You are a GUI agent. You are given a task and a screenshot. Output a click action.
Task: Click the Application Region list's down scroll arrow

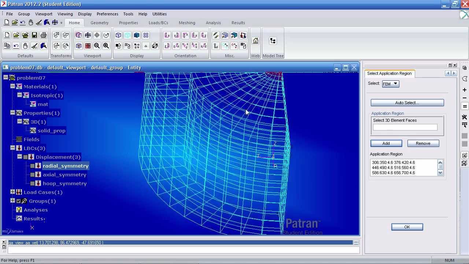(440, 173)
